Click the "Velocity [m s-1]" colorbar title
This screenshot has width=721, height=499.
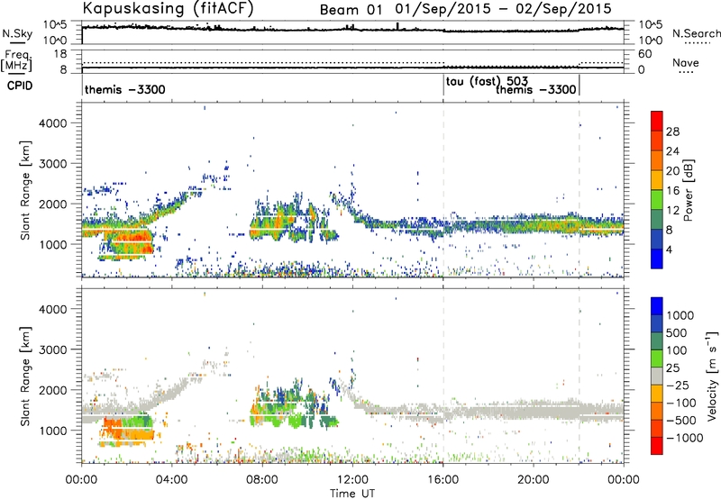(x=712, y=376)
